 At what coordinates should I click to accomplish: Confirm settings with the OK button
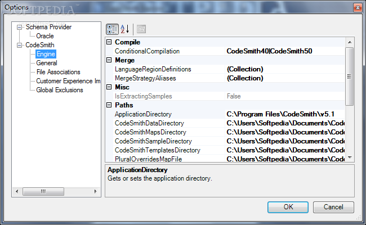288,207
